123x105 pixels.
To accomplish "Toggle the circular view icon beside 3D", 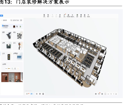I will (x=37, y=94).
